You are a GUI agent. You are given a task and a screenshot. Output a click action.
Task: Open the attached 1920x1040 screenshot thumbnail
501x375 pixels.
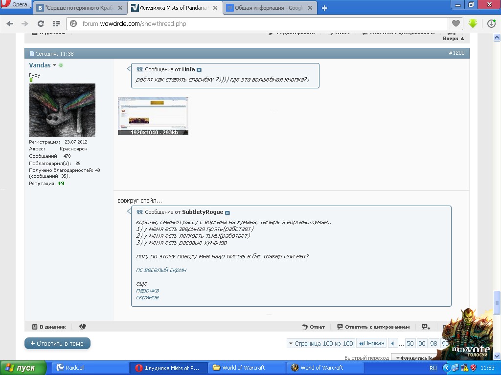[153, 116]
